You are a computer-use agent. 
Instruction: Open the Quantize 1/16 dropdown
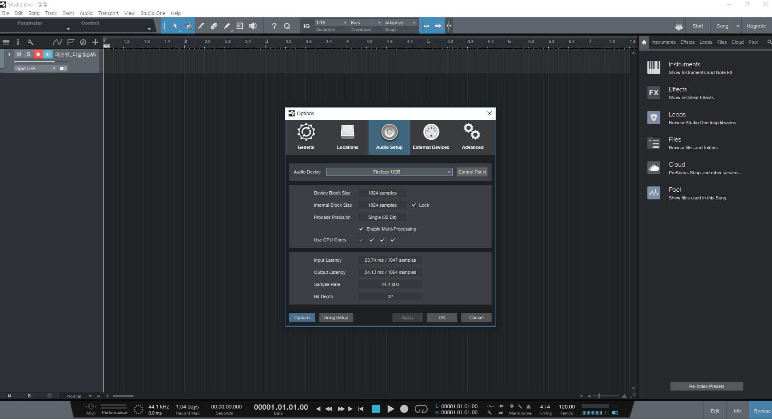[x=331, y=23]
